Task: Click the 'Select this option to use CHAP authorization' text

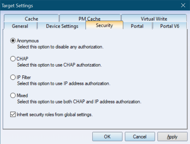Action: pos(59,65)
